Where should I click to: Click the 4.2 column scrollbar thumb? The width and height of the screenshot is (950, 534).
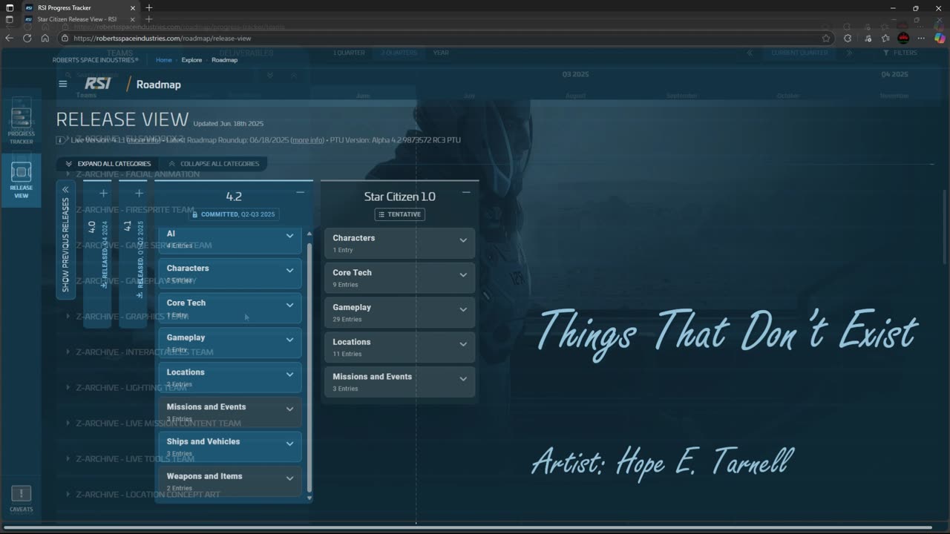tap(309, 367)
